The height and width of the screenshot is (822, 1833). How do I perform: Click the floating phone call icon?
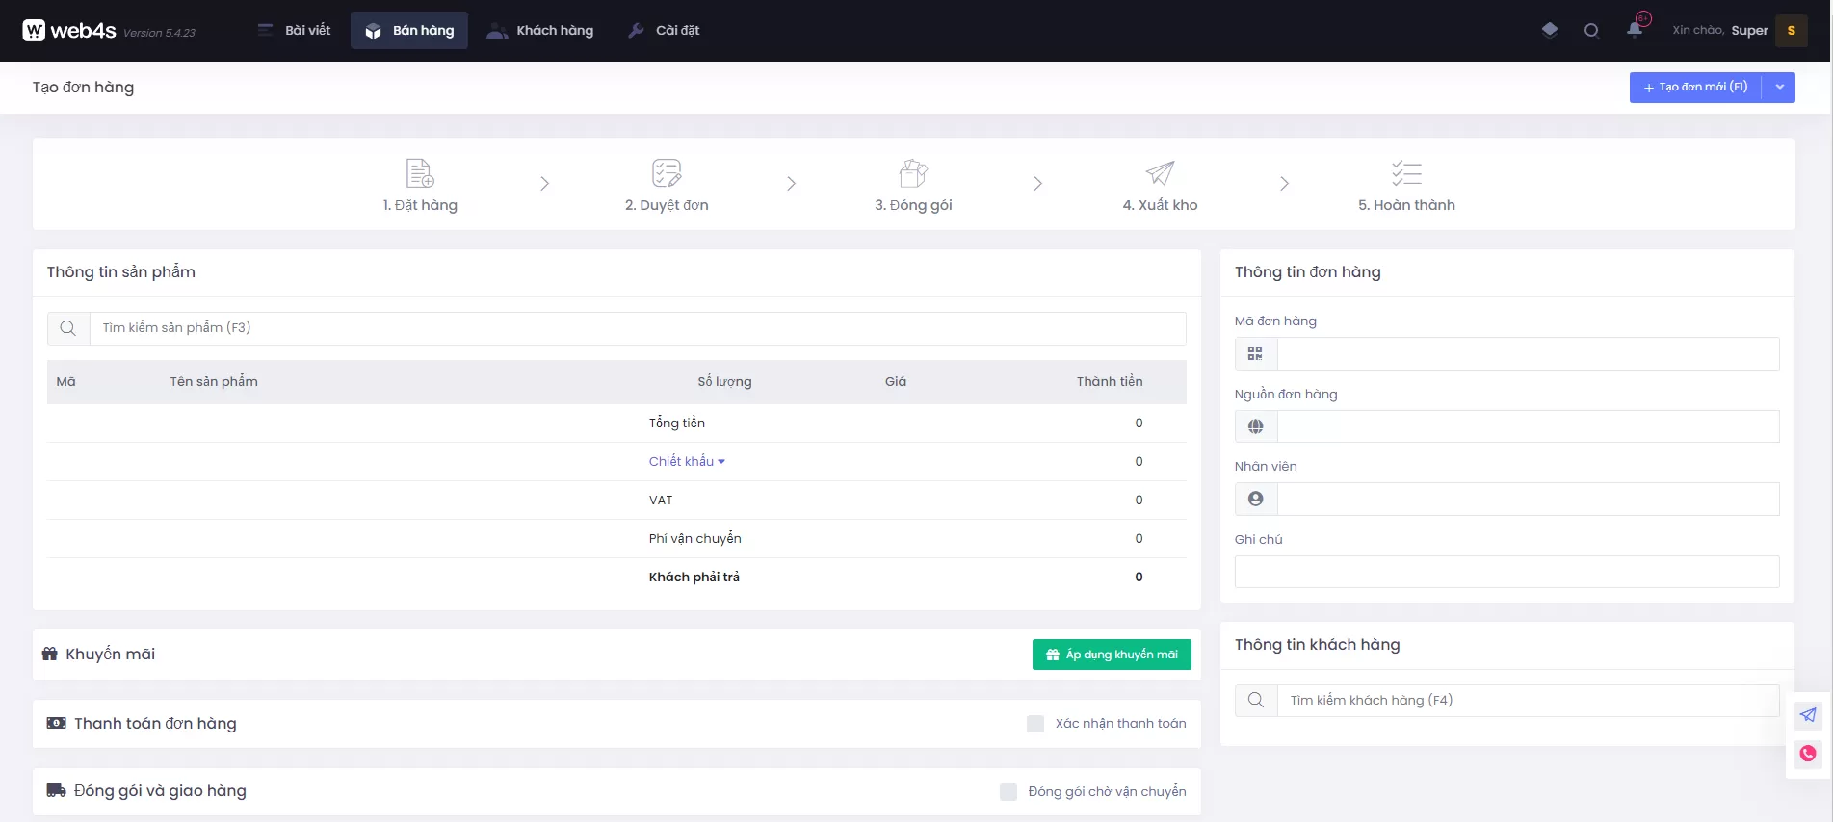(1808, 754)
